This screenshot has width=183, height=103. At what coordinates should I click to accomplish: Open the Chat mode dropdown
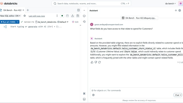coord(178,95)
